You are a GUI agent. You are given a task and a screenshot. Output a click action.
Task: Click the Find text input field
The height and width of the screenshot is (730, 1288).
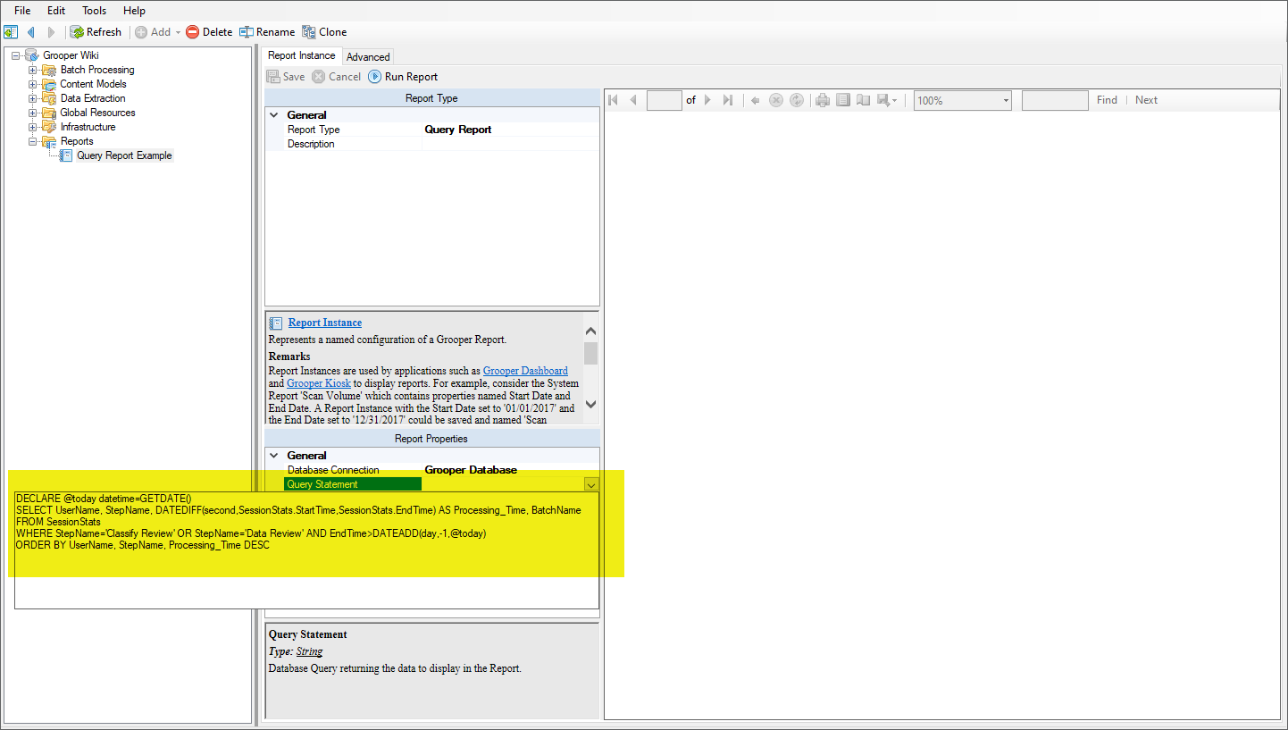(x=1055, y=101)
